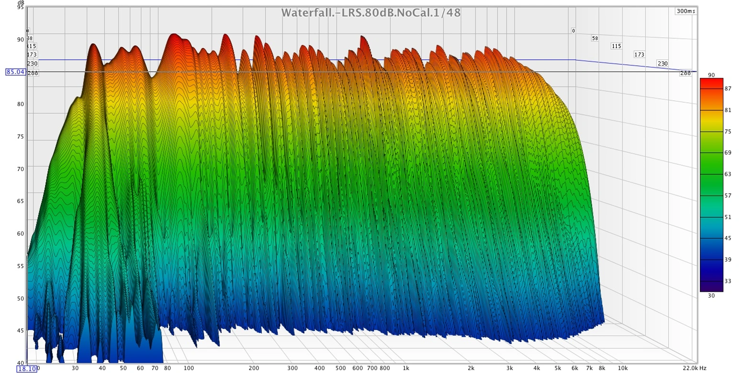Click the 22.0k Hz label at axis end
The width and height of the screenshot is (743, 373).
click(693, 368)
